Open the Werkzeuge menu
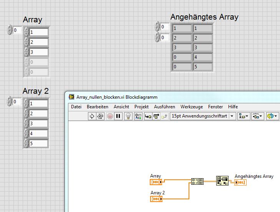 click(192, 107)
